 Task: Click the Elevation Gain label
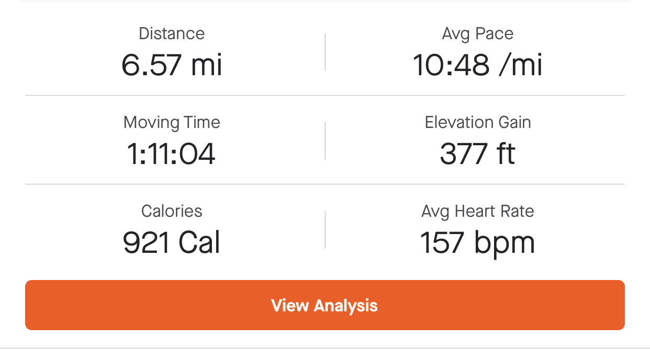click(478, 122)
